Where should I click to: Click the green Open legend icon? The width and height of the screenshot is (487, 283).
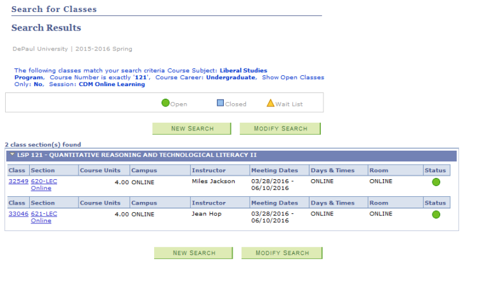pyautogui.click(x=165, y=103)
